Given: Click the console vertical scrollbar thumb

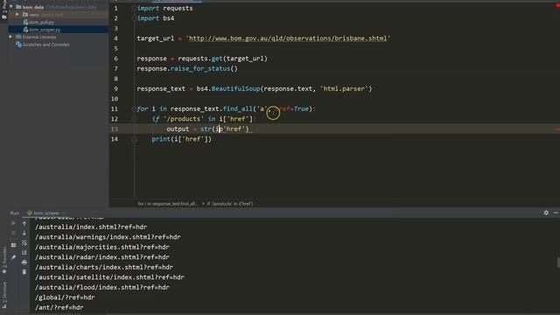Looking at the screenshot, I should coord(558,262).
